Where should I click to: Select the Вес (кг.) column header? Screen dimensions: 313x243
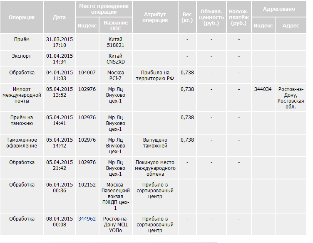coord(187,17)
